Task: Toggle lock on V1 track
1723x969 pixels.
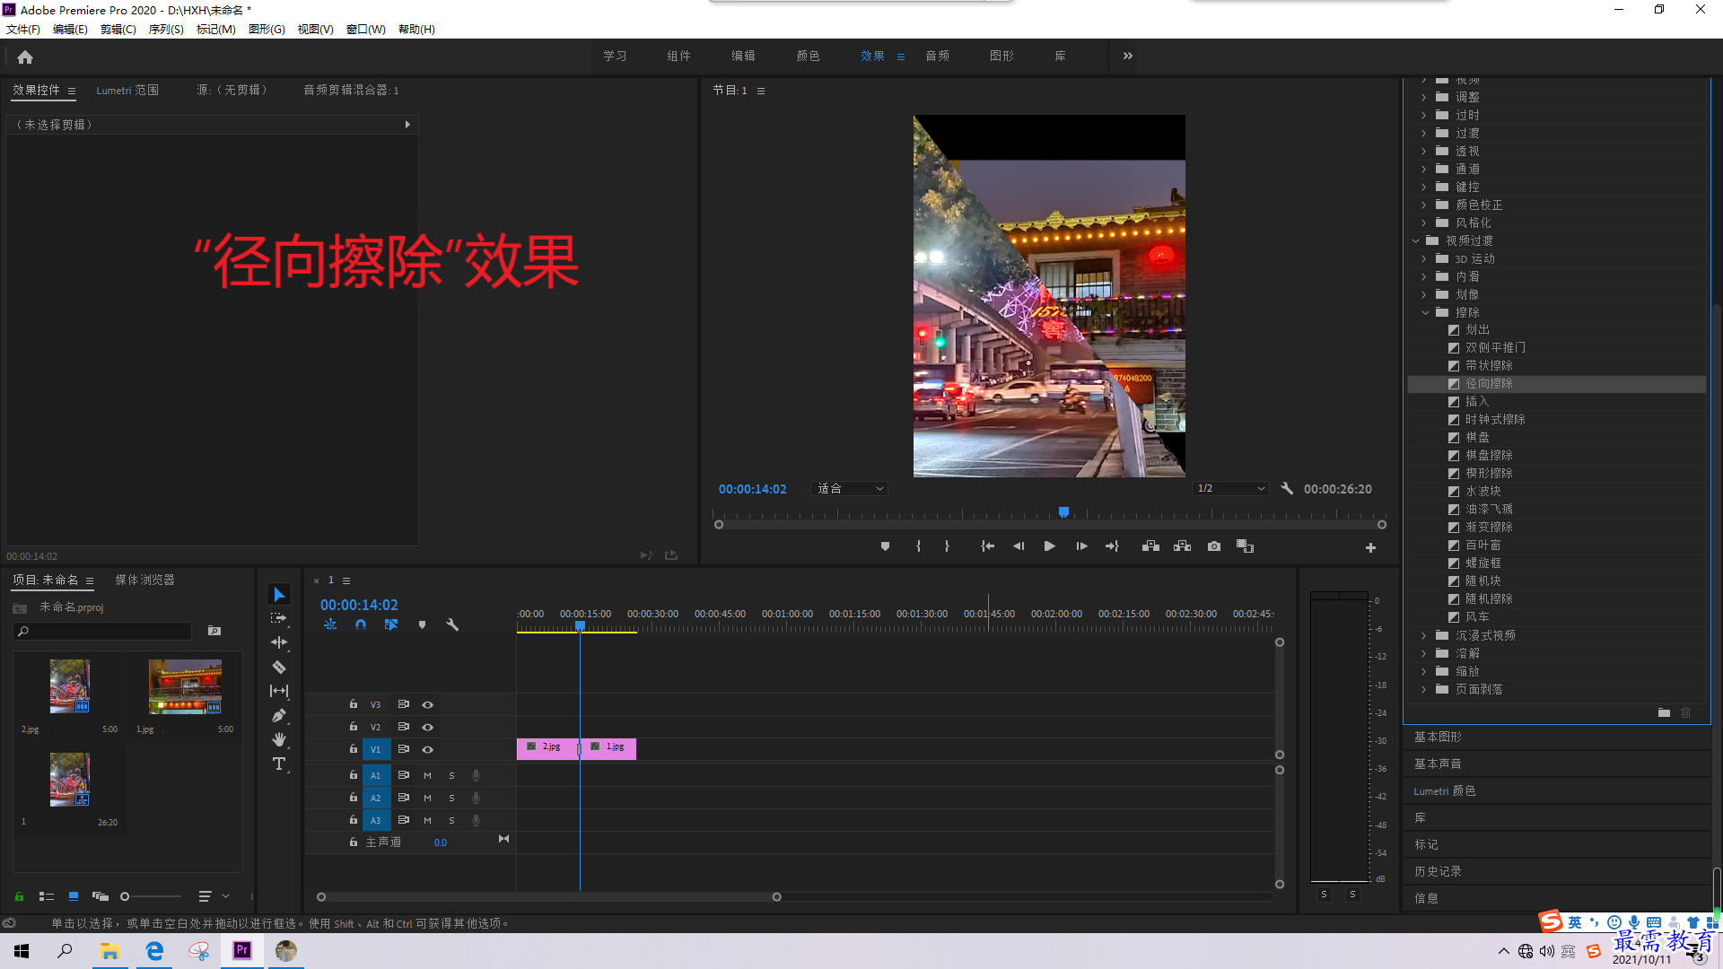Action: pyautogui.click(x=354, y=749)
